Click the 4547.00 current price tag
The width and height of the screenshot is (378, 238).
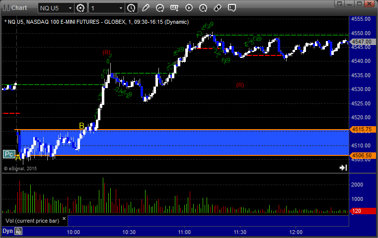pos(362,42)
